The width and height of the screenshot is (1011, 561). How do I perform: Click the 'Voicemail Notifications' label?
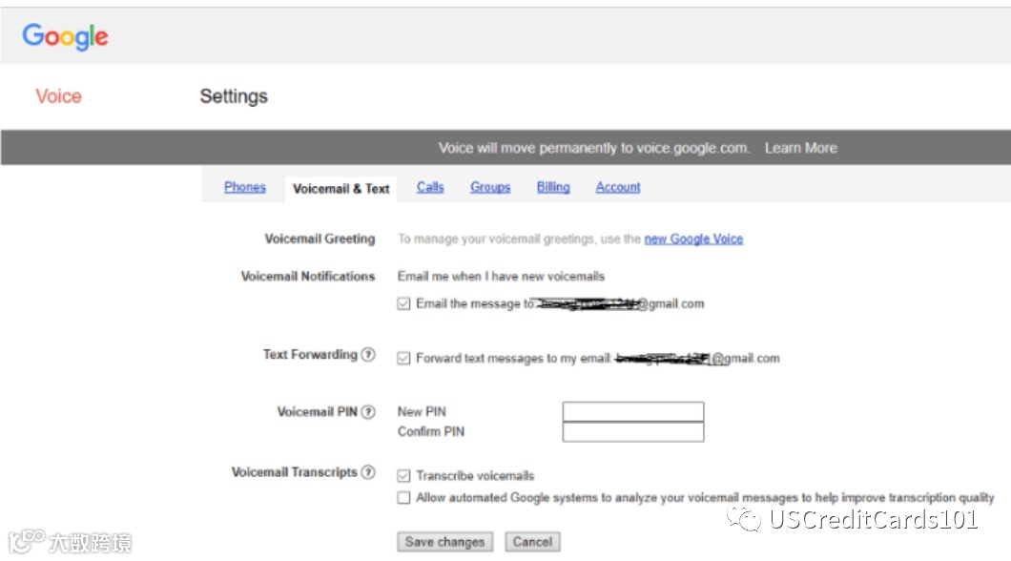click(x=308, y=277)
